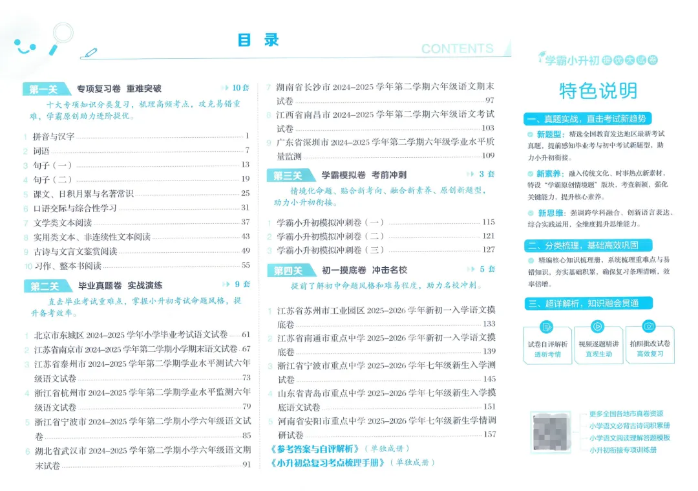Click the arrow icon beside 3 套
Screen dimensions: 698x491
471,174
